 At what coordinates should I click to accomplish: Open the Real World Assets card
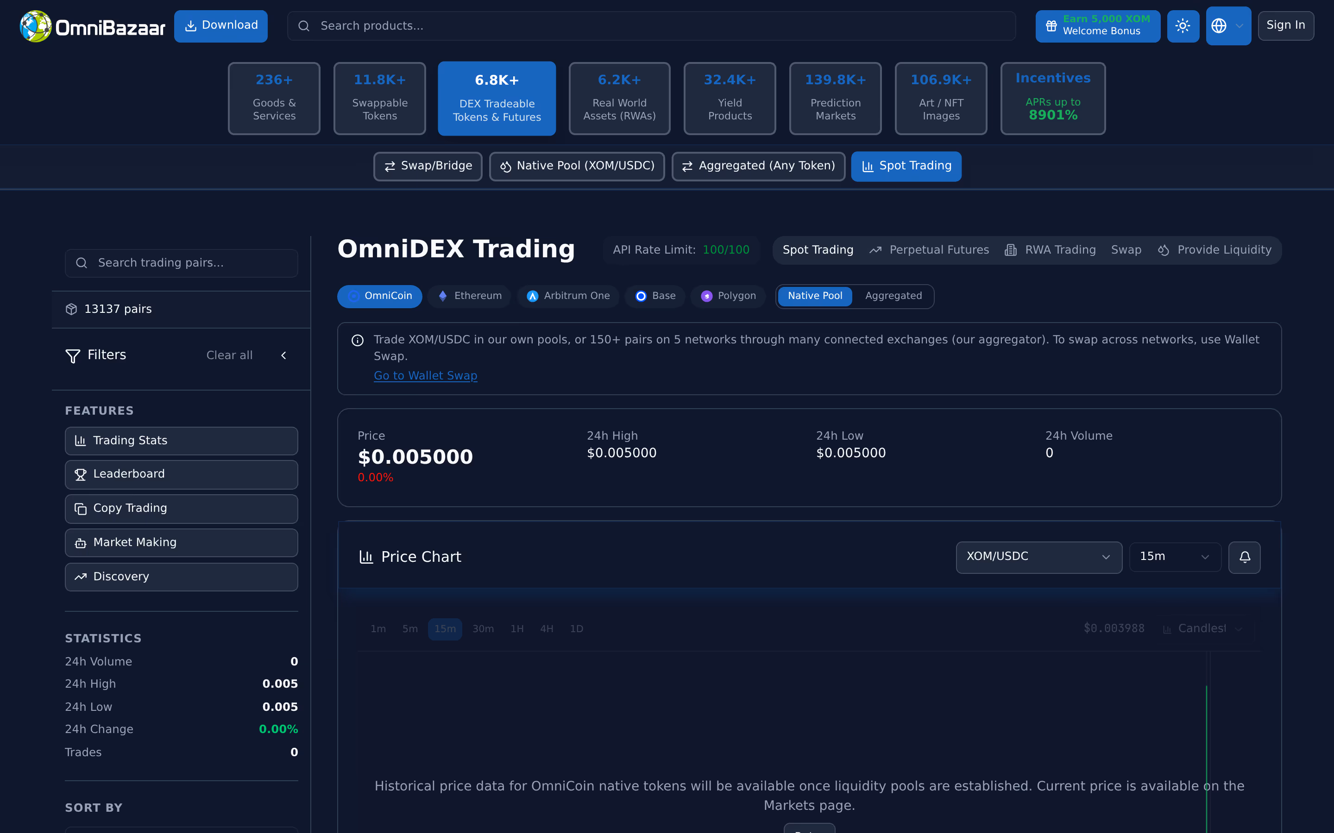[x=620, y=99]
